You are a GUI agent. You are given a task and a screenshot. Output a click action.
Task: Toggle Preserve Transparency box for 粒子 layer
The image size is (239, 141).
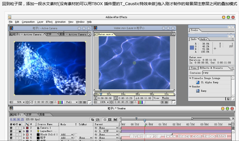(x=76, y=138)
